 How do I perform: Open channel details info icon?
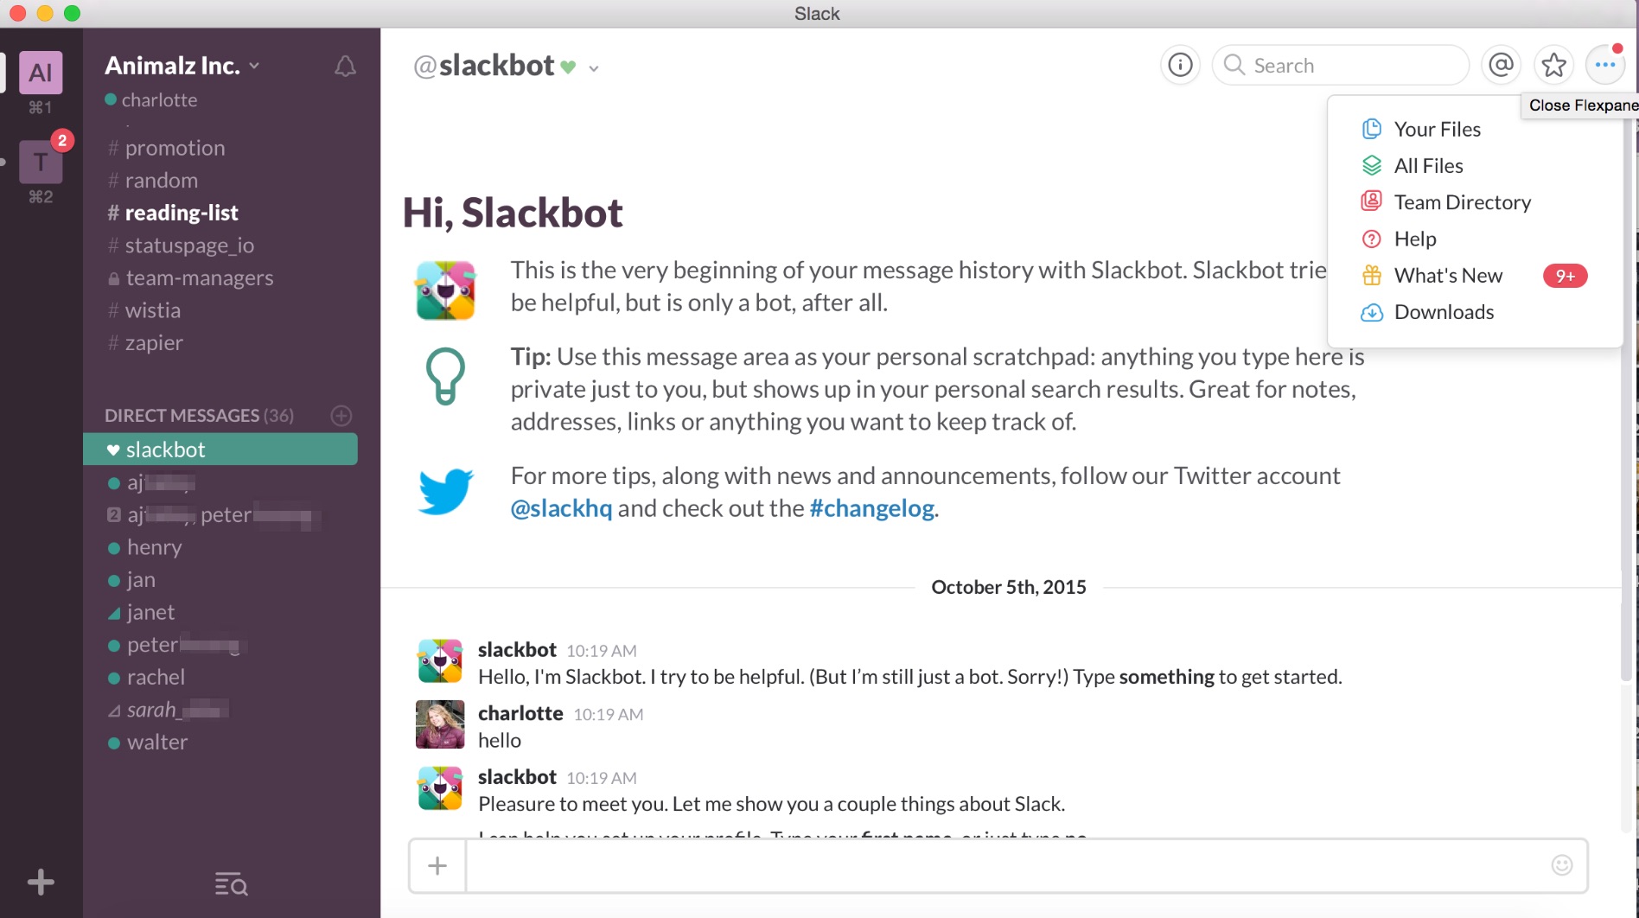(x=1180, y=65)
